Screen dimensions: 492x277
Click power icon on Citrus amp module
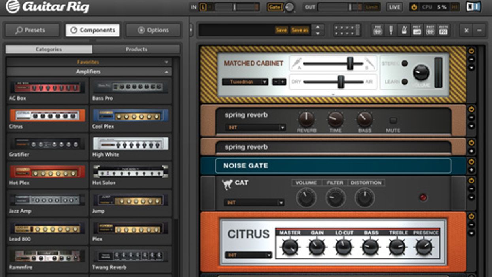point(471,217)
